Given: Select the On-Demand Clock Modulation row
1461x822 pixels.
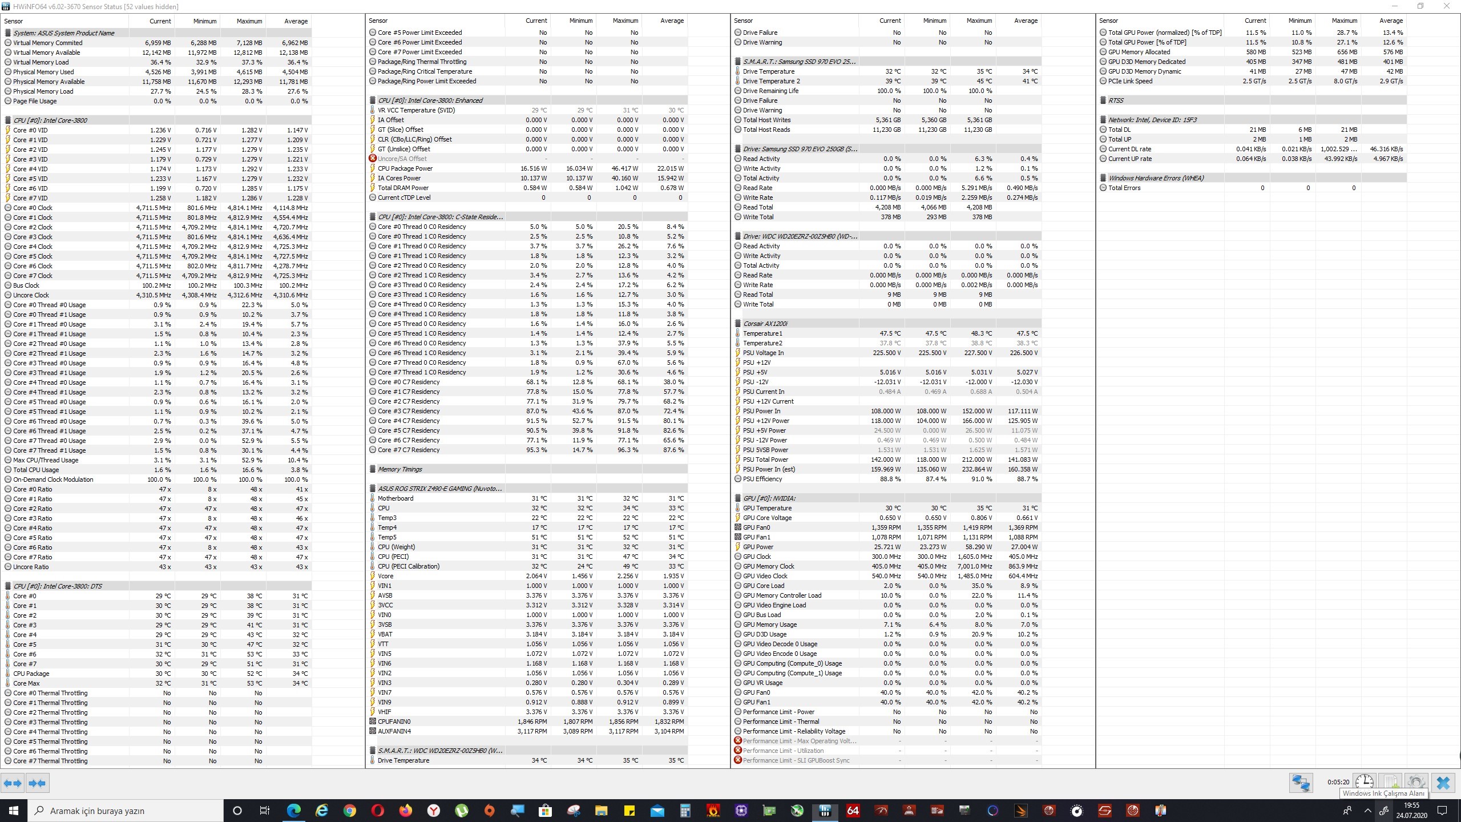Looking at the screenshot, I should pyautogui.click(x=156, y=479).
